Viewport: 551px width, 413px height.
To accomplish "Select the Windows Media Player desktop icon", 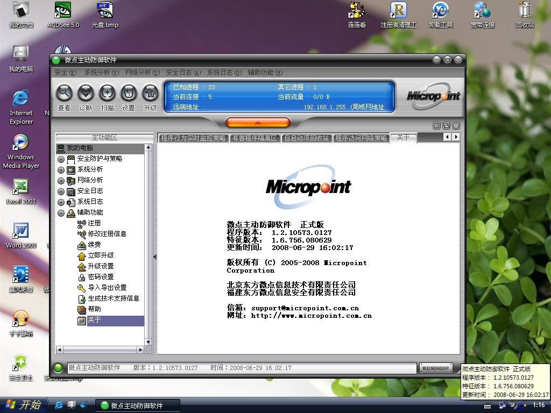I will point(21,152).
